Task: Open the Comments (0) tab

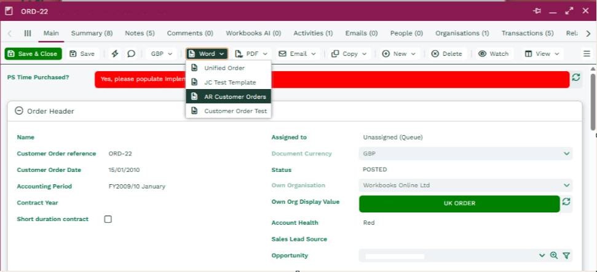Action: point(190,33)
